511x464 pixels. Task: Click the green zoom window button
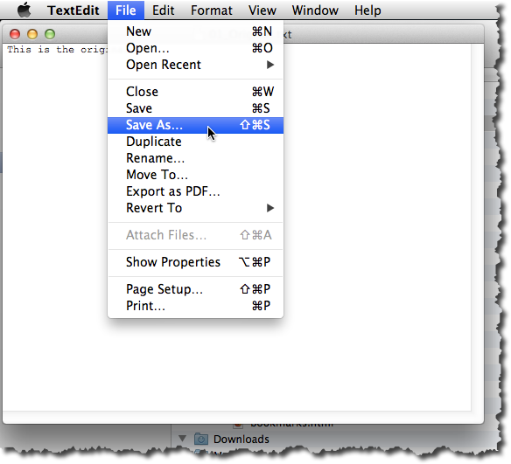[x=50, y=34]
